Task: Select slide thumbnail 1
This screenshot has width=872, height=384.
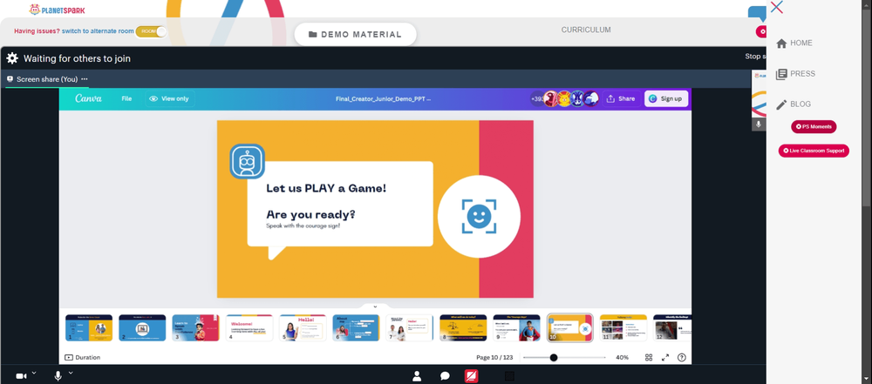Action: click(x=89, y=328)
